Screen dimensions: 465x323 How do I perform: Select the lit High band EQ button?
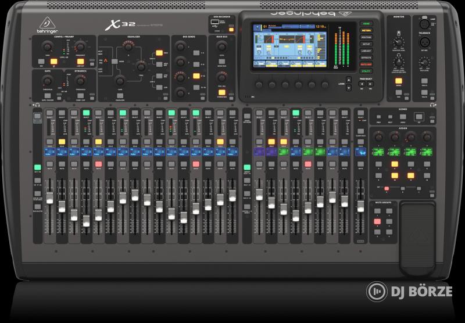pyautogui.click(x=159, y=53)
